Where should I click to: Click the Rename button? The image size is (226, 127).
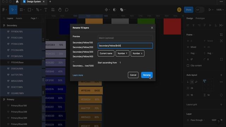(147, 75)
